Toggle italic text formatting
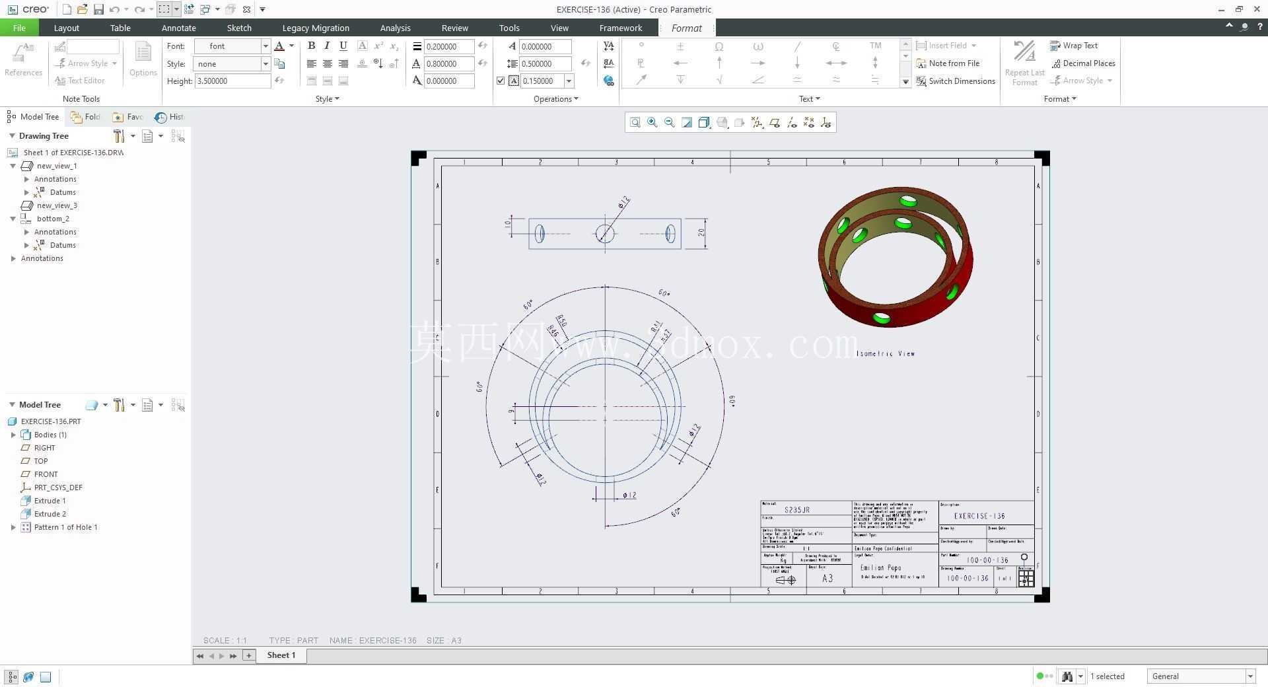Viewport: 1268px width, 687px height. pyautogui.click(x=327, y=46)
